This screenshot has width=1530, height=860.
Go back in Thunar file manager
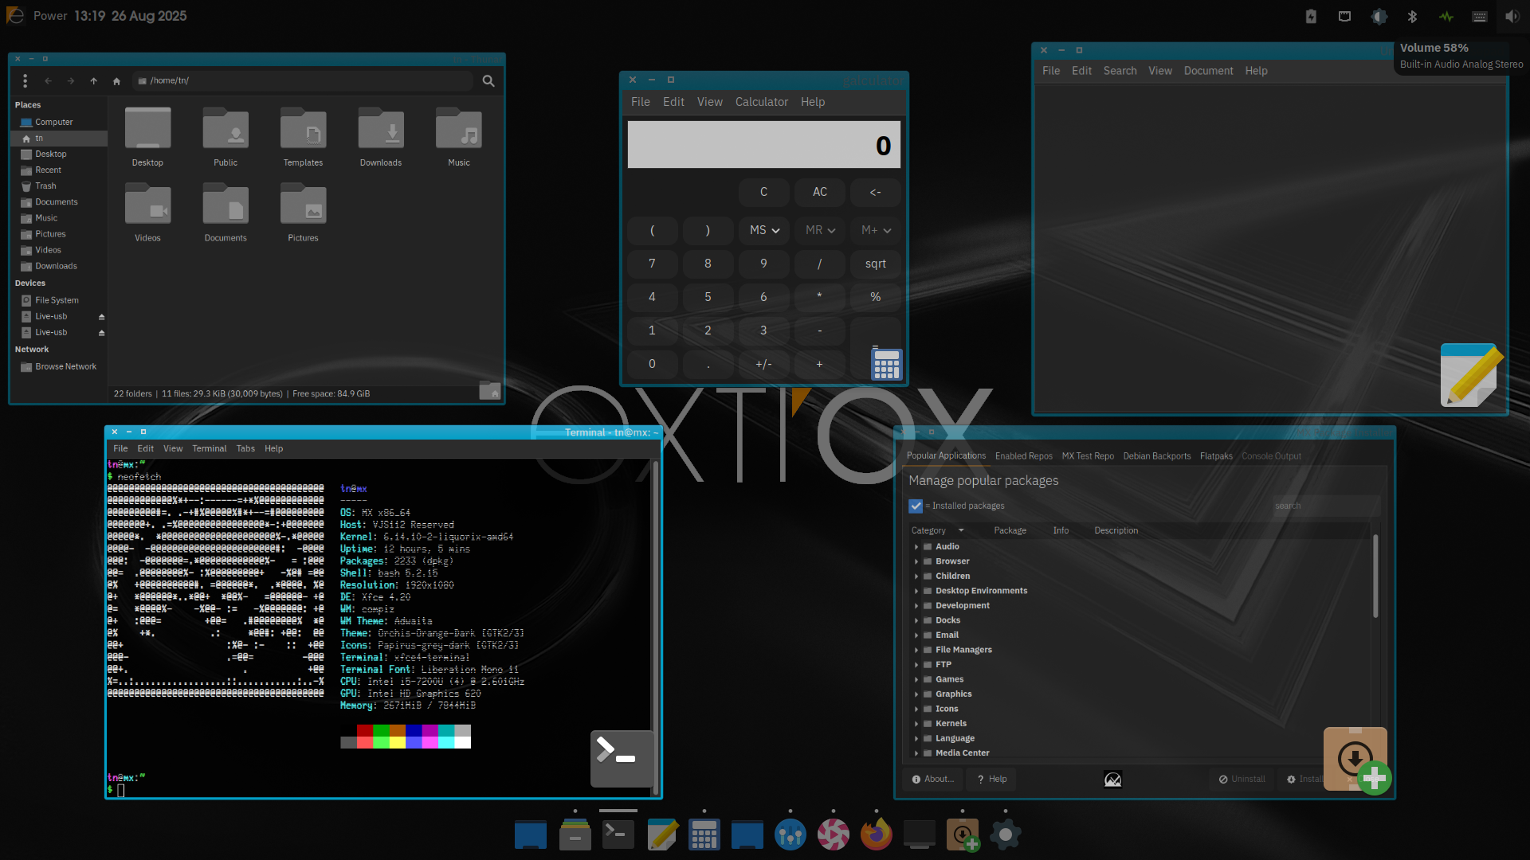coord(49,80)
